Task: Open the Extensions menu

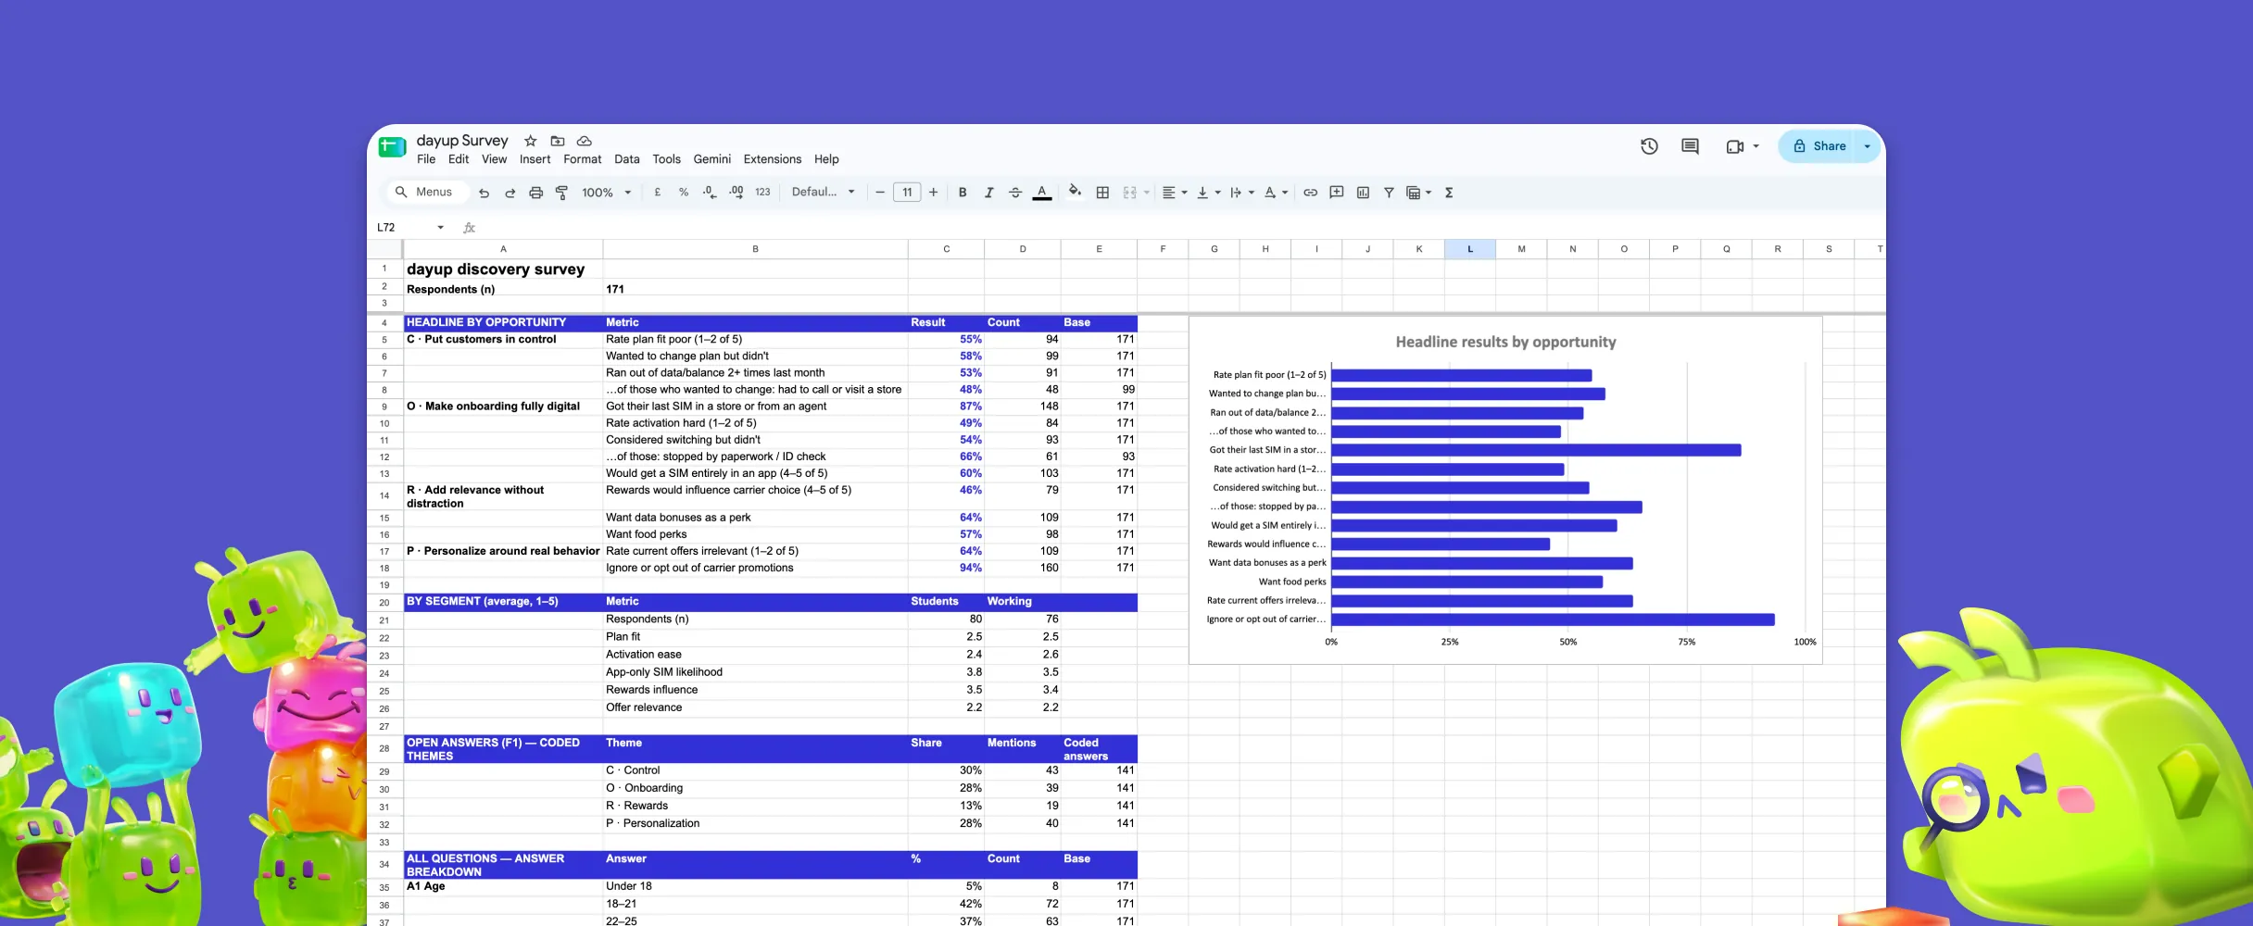Action: pos(773,159)
